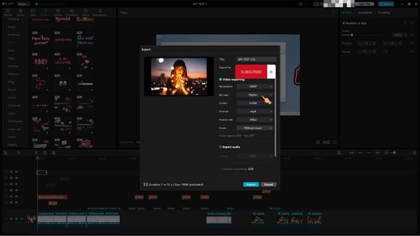Toggle the Video exporting checkbox
Viewport: 420px width, 236px height.
pos(220,79)
